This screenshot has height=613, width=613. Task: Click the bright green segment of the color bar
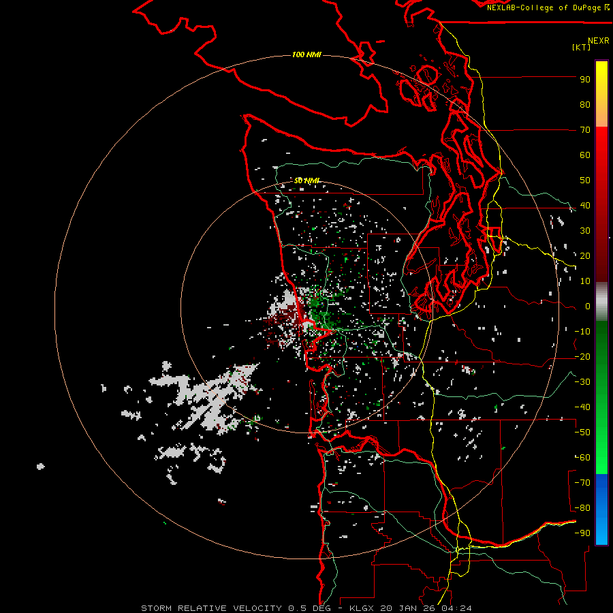(601, 450)
